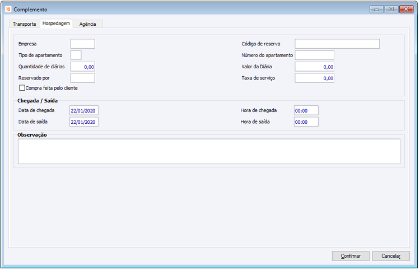This screenshot has width=420, height=270.
Task: Click the Complemento title text
Action: tap(31, 10)
